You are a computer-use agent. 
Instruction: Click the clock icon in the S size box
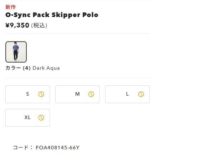pyautogui.click(x=41, y=94)
